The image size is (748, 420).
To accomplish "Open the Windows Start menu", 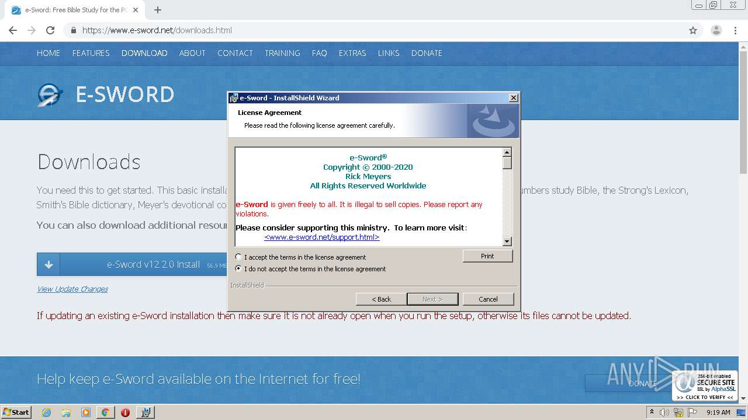I will (x=16, y=412).
